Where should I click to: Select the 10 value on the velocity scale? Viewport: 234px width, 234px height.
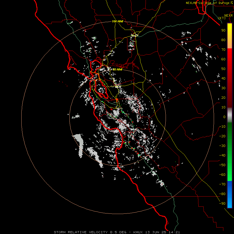[223, 107]
